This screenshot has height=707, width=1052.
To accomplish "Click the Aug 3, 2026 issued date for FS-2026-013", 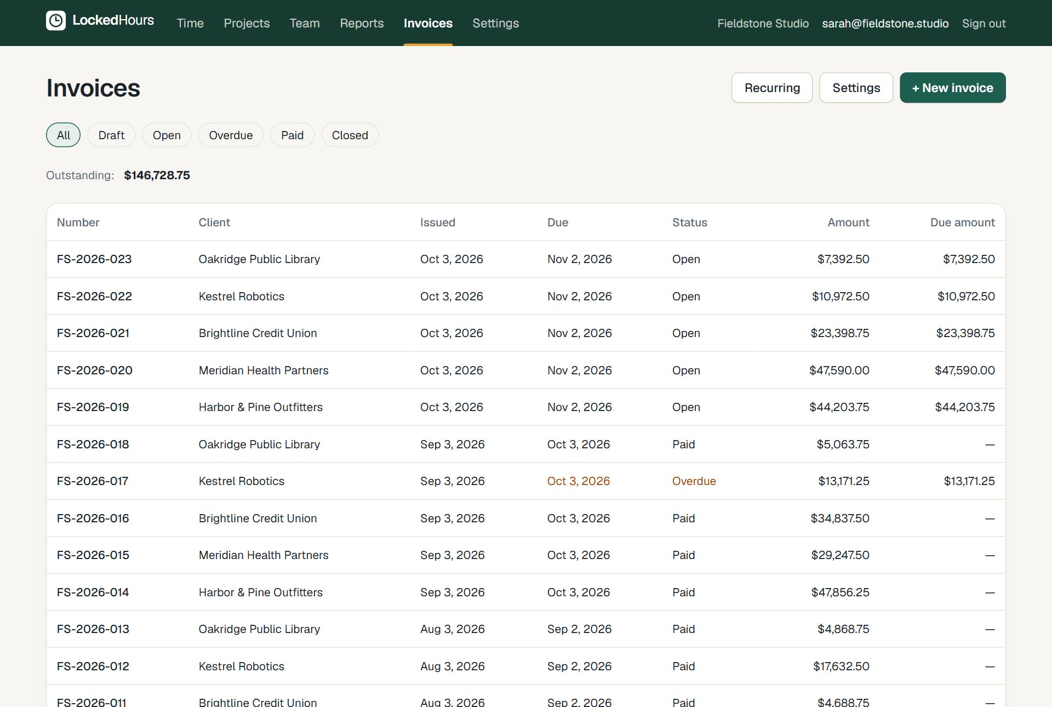I will coord(453,629).
